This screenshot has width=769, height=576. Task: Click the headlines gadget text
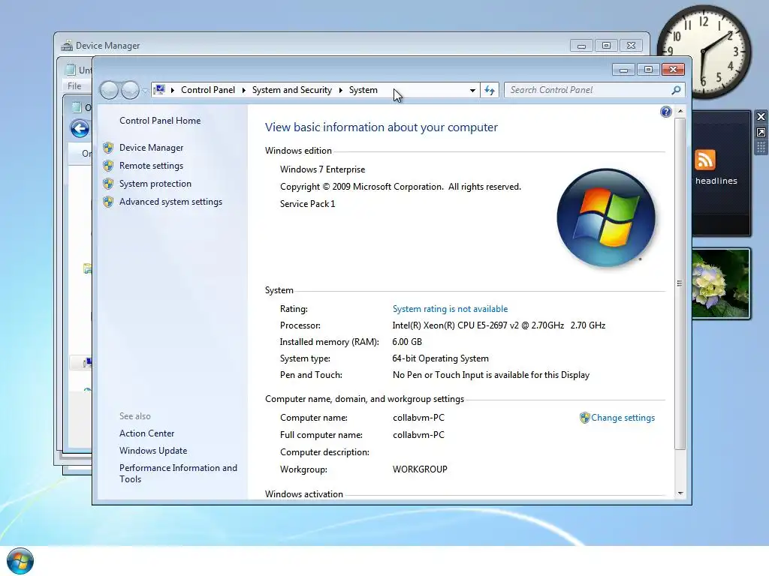tap(716, 181)
